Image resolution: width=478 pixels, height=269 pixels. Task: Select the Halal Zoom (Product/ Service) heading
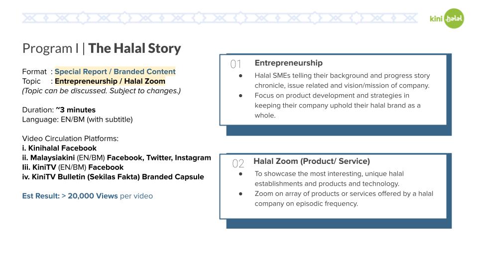tap(312, 161)
